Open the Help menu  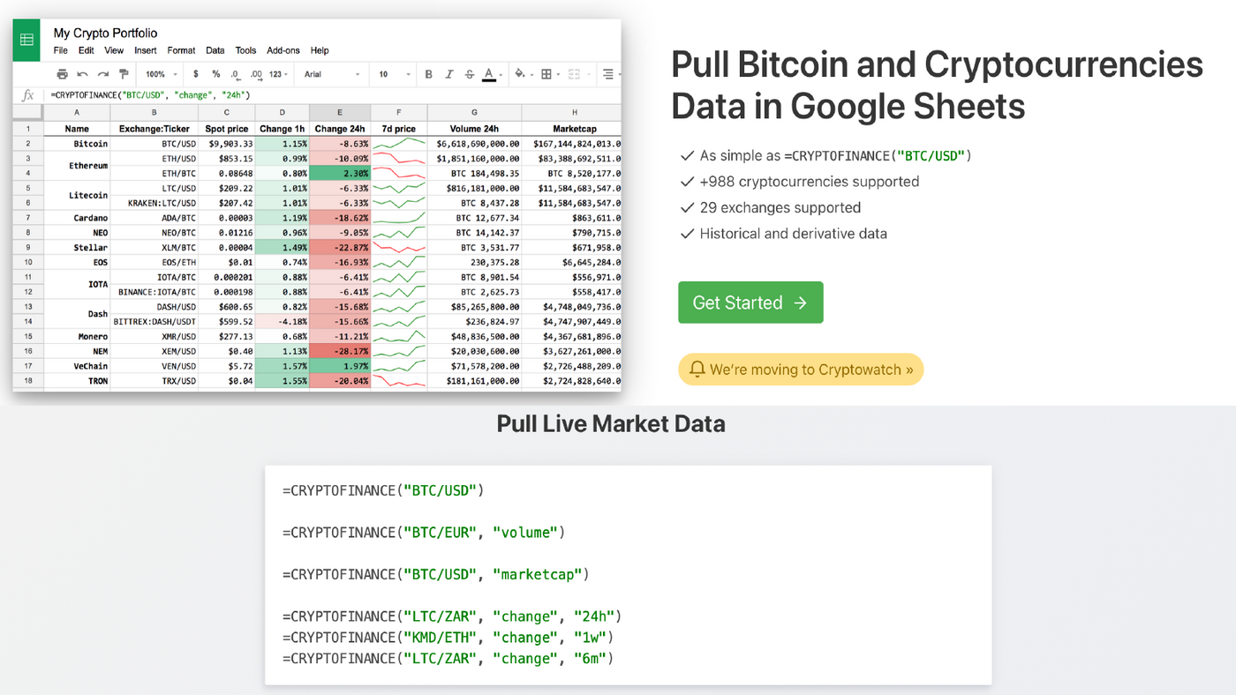click(320, 50)
